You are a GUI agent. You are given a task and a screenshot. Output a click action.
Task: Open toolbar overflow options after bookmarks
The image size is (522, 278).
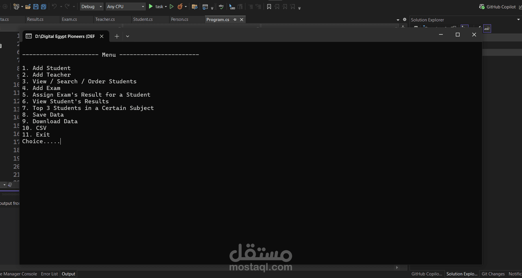[299, 8]
